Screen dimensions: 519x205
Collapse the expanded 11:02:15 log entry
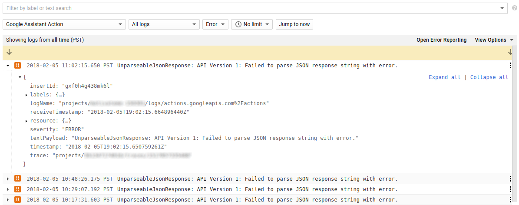[x=8, y=66]
